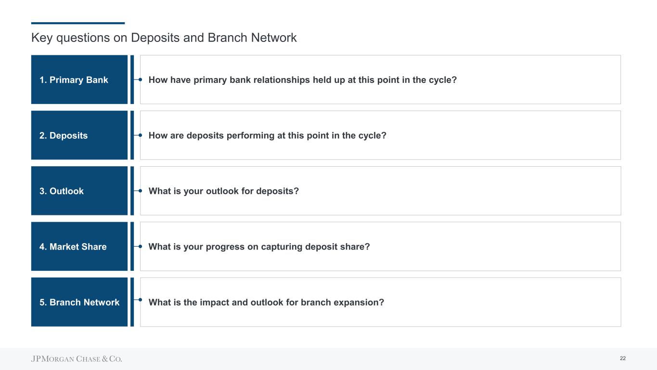657x370 pixels.
Task: Click the connector dot beside Deposits question
Action: pos(140,135)
